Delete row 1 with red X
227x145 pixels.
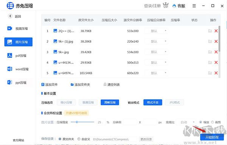(216, 31)
